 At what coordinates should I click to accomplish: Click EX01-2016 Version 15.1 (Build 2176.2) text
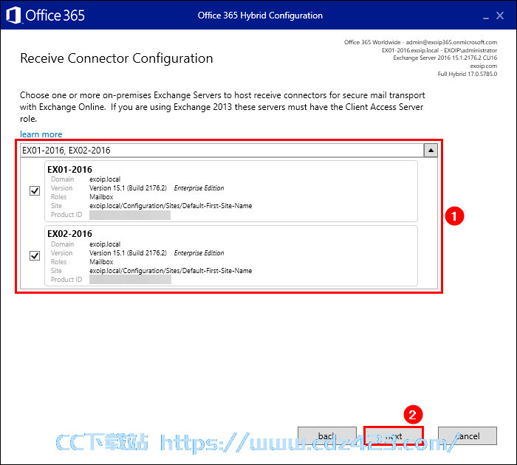(128, 188)
